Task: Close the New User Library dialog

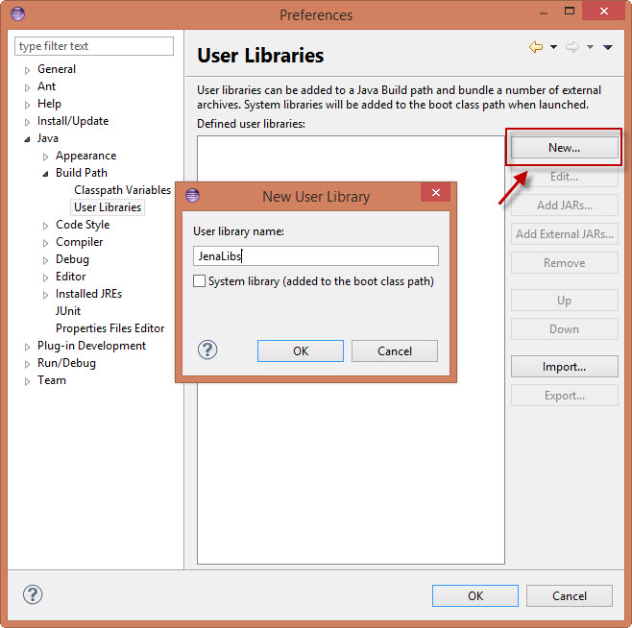Action: pyautogui.click(x=435, y=194)
